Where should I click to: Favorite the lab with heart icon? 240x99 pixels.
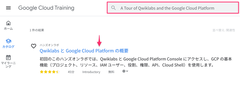pyautogui.click(x=34, y=46)
